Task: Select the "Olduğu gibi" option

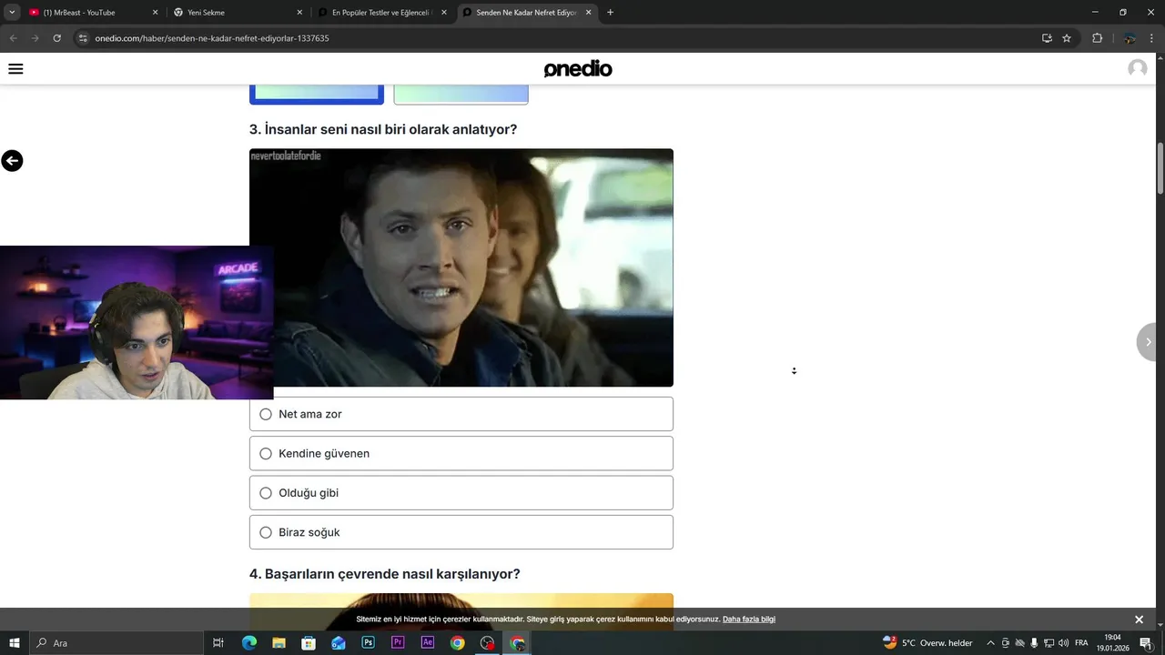Action: point(461,493)
